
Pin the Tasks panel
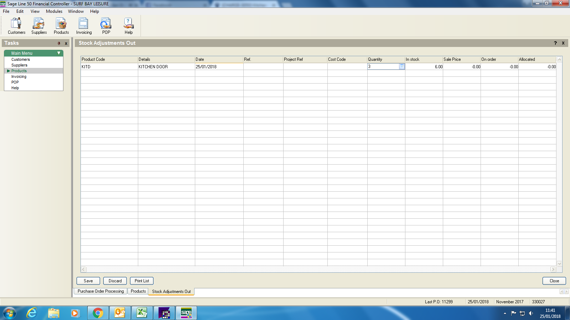pos(59,43)
